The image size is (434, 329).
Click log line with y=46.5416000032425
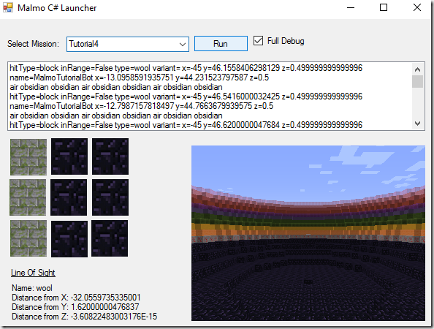tap(186, 97)
